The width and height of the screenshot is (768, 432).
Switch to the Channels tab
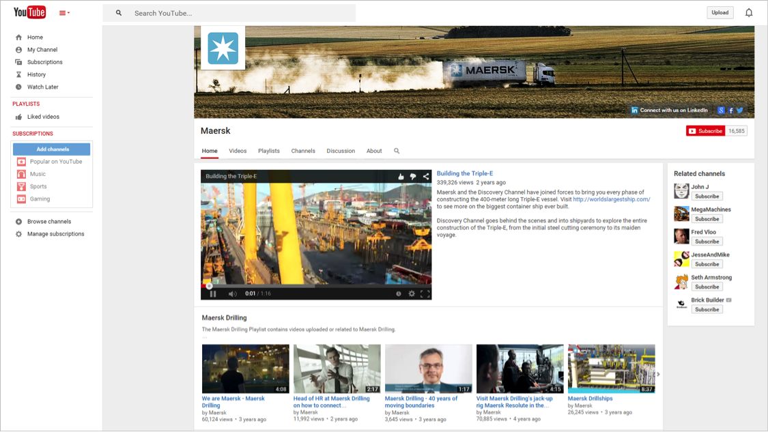[303, 151]
